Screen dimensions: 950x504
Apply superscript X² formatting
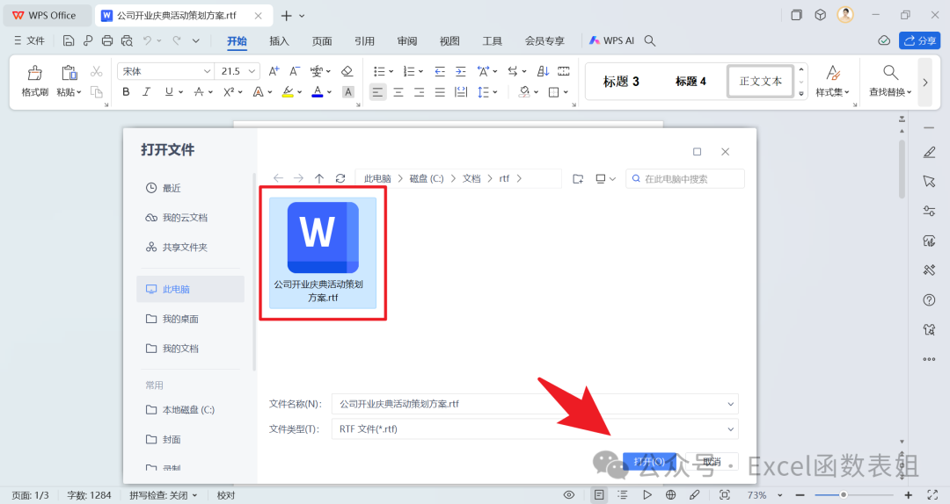click(x=229, y=92)
